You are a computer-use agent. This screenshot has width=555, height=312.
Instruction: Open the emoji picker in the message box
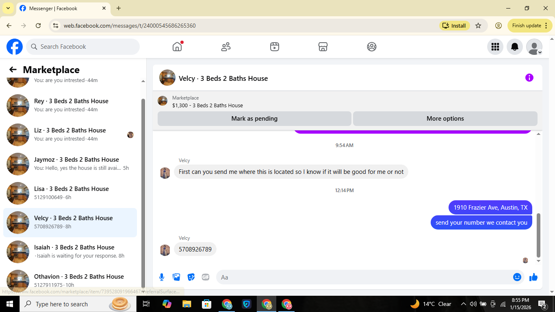(x=517, y=277)
